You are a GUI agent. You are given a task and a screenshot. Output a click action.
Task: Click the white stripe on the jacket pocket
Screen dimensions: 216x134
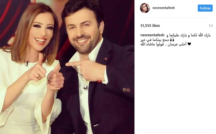click(96, 125)
